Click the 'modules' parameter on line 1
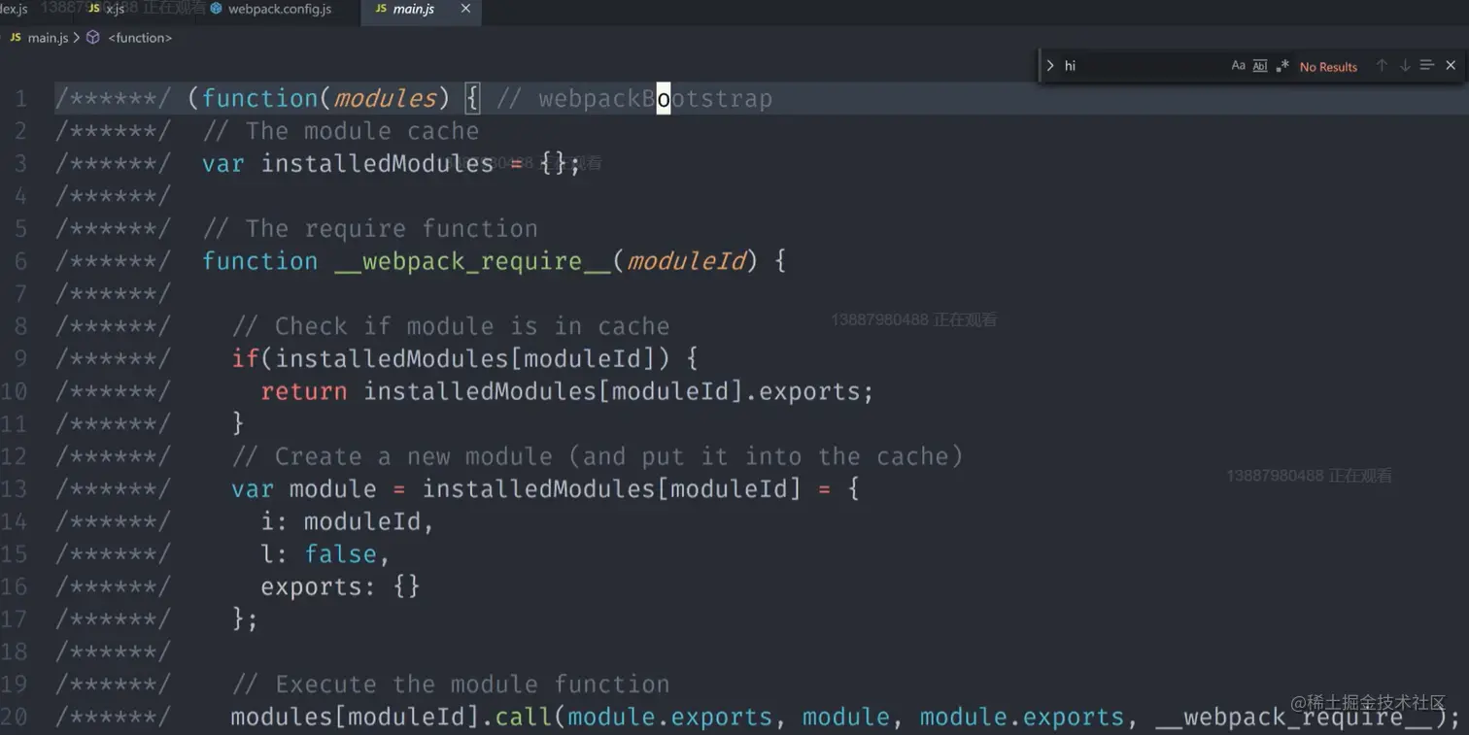Image resolution: width=1469 pixels, height=735 pixels. 386,99
